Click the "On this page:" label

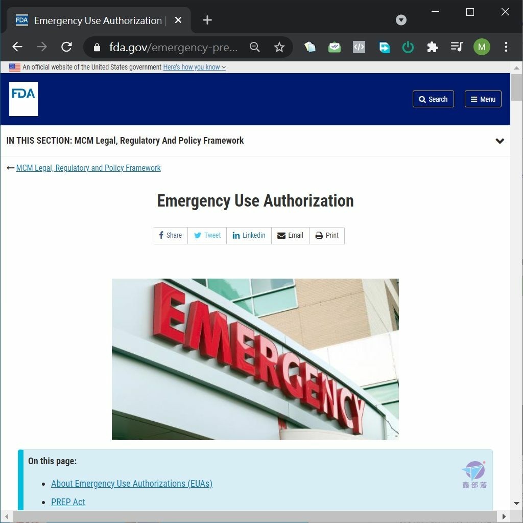coord(53,461)
